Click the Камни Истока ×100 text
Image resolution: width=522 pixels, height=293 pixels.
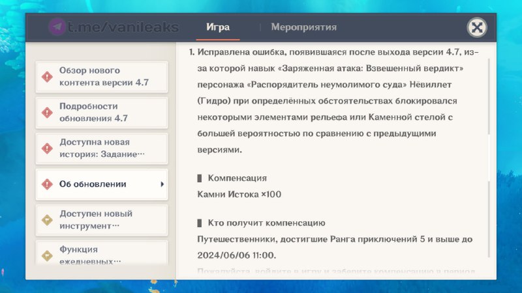(239, 194)
